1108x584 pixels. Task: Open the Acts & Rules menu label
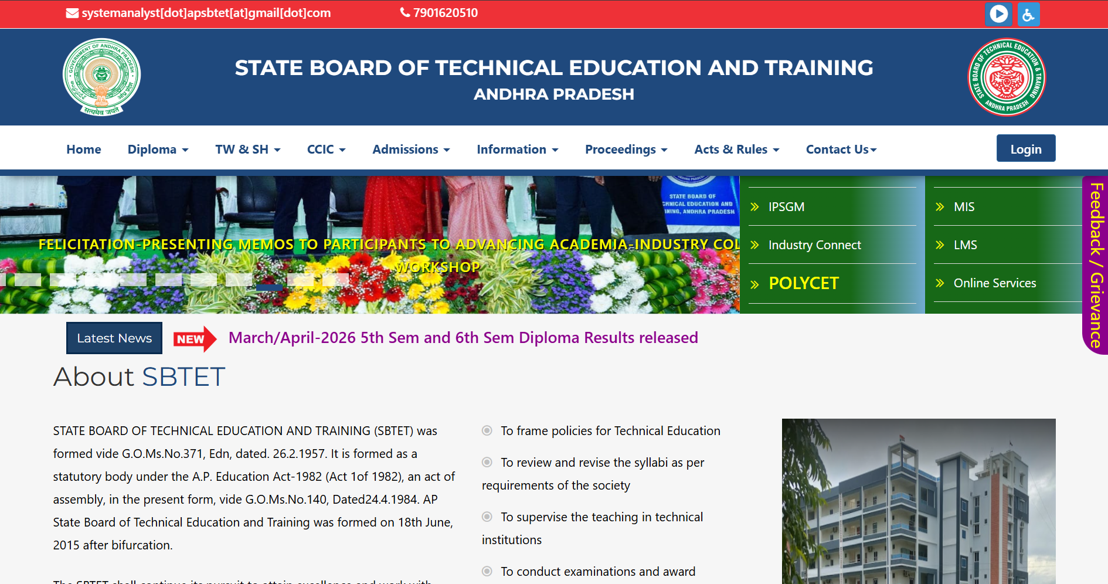point(730,150)
